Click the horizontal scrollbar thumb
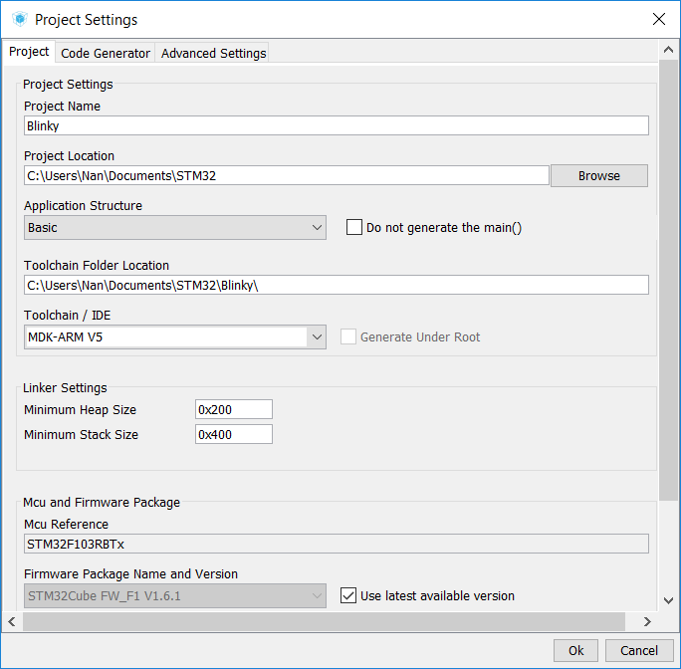Viewport: 681px width, 669px height. tap(324, 621)
